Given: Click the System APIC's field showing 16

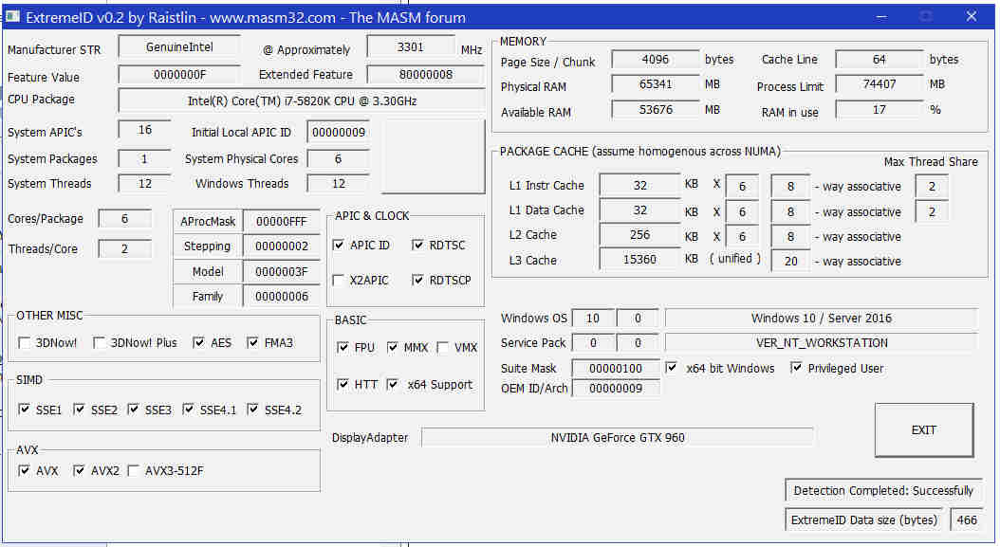Looking at the screenshot, I should [x=145, y=130].
